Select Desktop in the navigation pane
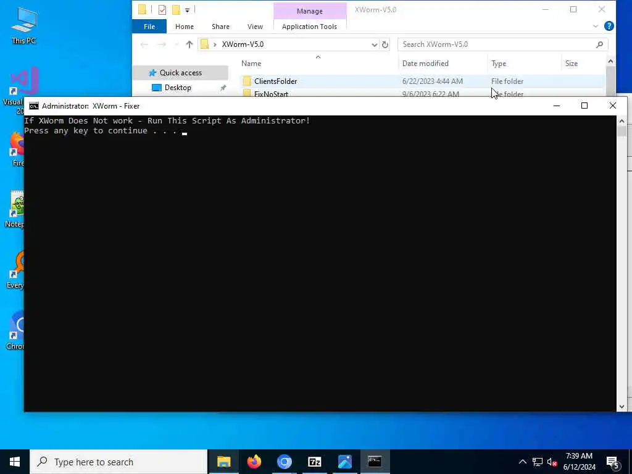 coord(177,88)
